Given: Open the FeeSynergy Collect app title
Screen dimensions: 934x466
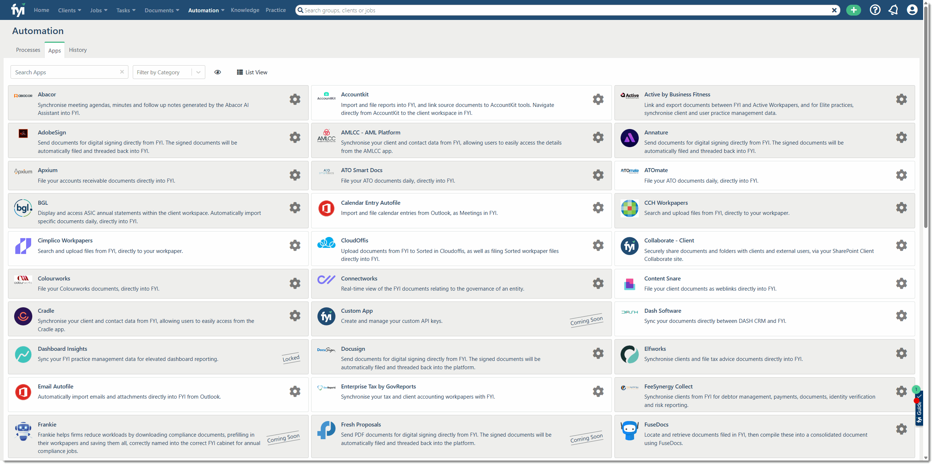Looking at the screenshot, I should click(x=668, y=387).
